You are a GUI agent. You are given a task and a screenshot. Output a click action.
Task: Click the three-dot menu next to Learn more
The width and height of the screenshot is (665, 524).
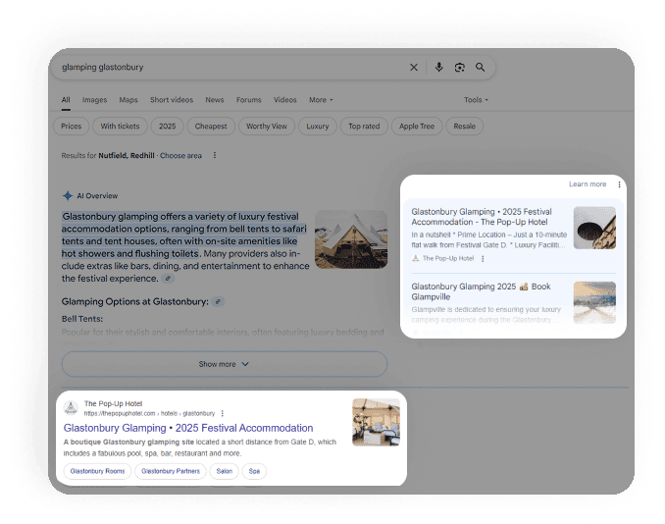pos(619,184)
